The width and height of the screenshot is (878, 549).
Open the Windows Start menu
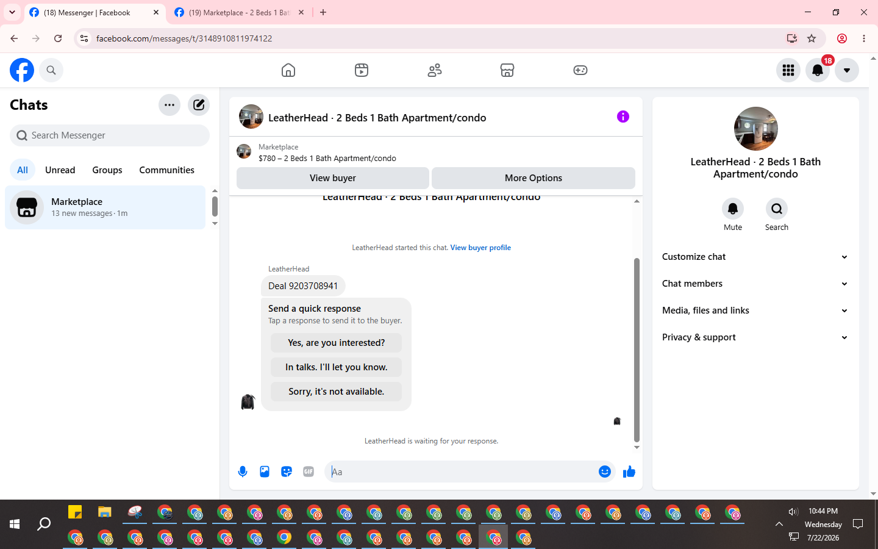(x=15, y=524)
